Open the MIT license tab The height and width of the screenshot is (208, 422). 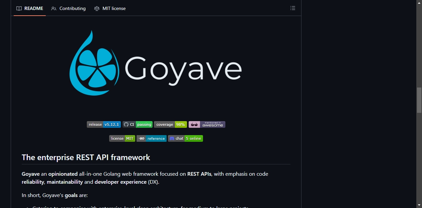[110, 8]
